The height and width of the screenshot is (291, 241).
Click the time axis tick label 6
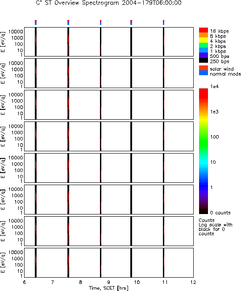pos(25,282)
